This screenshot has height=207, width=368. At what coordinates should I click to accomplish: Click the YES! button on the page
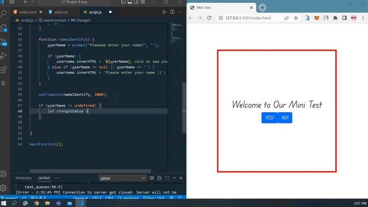click(x=270, y=117)
